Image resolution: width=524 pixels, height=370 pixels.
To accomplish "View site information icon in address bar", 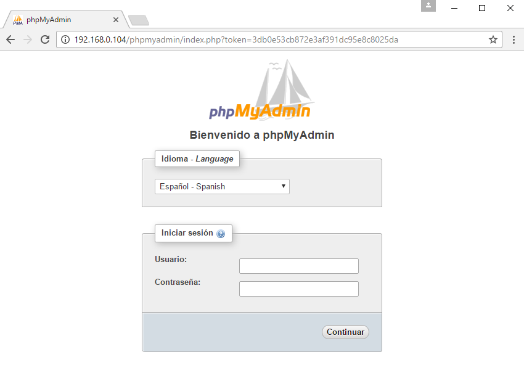I will (x=65, y=39).
